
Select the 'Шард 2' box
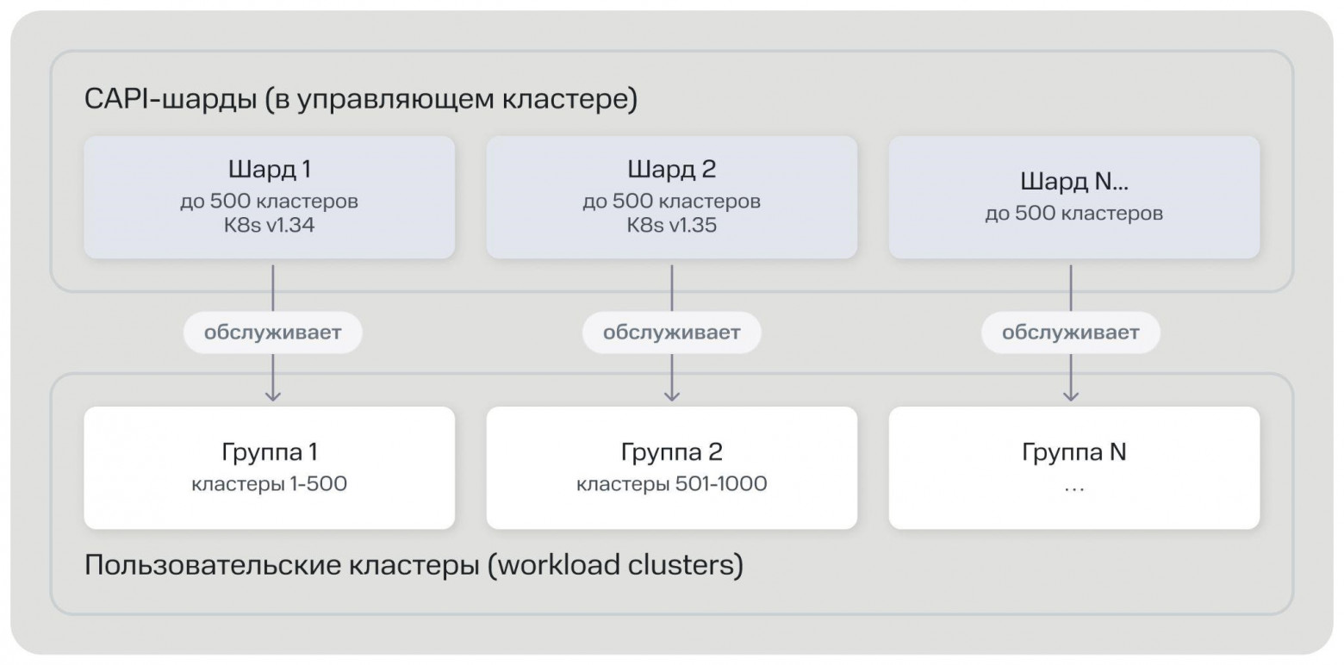coord(672,197)
